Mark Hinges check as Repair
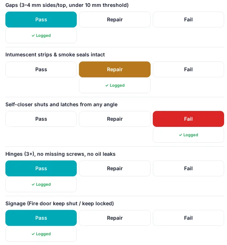The image size is (227, 245). coord(115,168)
